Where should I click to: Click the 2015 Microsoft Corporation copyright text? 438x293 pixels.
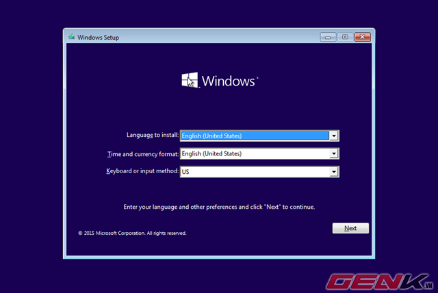[x=132, y=233]
